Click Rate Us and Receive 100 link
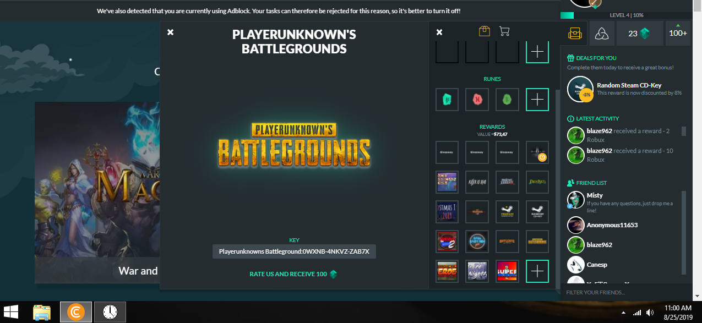Screen dimensions: 702x323 tap(293, 274)
